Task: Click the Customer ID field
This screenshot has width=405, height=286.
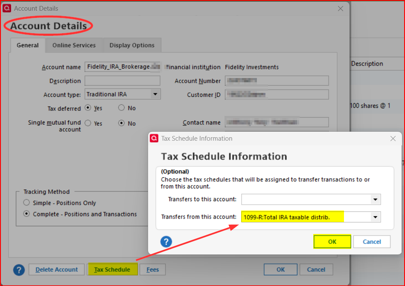Action: click(277, 95)
